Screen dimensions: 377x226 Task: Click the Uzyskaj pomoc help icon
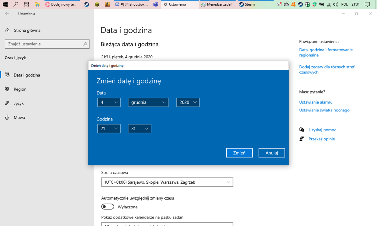click(302, 130)
